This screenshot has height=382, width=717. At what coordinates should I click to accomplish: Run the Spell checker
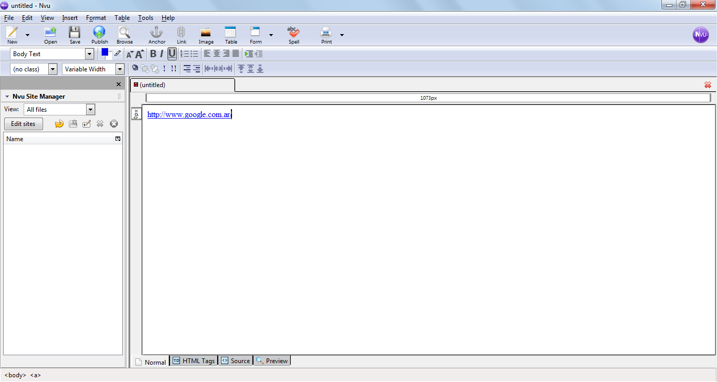pos(293,35)
